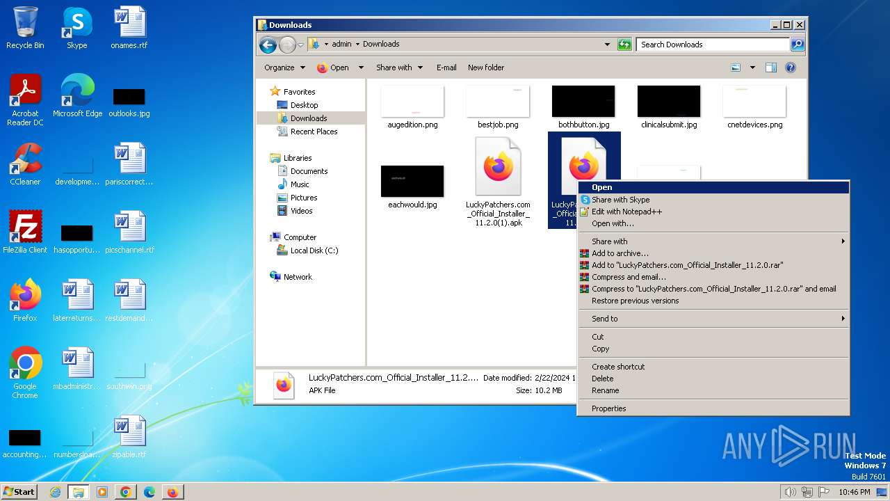
Task: Click the search magnifier icon
Action: pyautogui.click(x=798, y=45)
